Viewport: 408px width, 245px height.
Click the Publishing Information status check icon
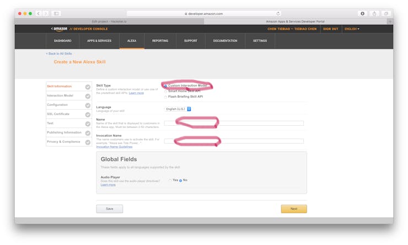88,133
